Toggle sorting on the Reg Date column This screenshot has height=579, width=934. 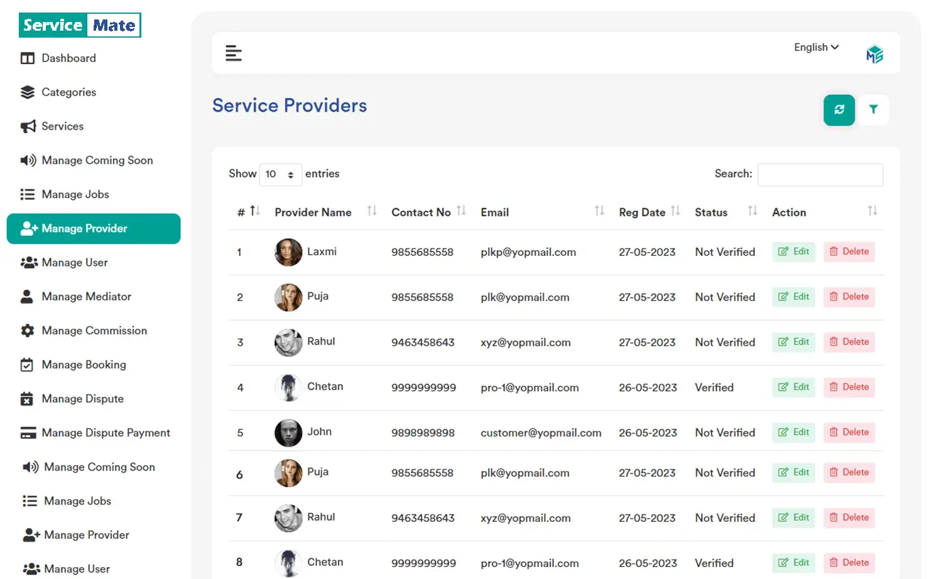pos(676,211)
